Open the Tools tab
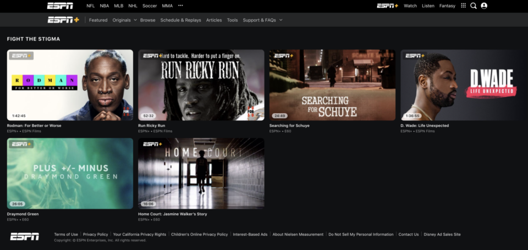Image resolution: width=528 pixels, height=250 pixels. tap(232, 20)
